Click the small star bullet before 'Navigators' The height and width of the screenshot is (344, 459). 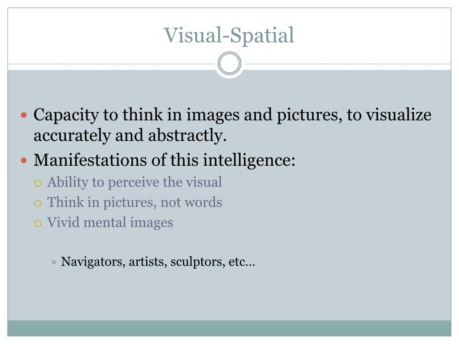54,262
